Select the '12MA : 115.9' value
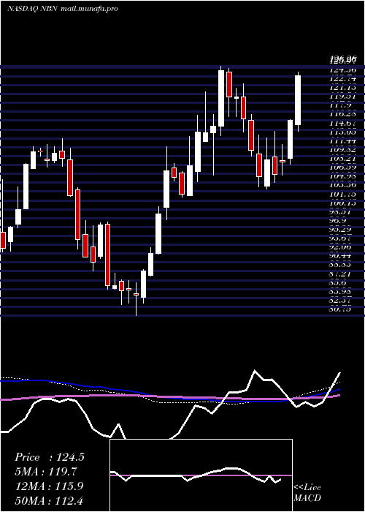The width and height of the screenshot is (365, 512). pos(50,486)
